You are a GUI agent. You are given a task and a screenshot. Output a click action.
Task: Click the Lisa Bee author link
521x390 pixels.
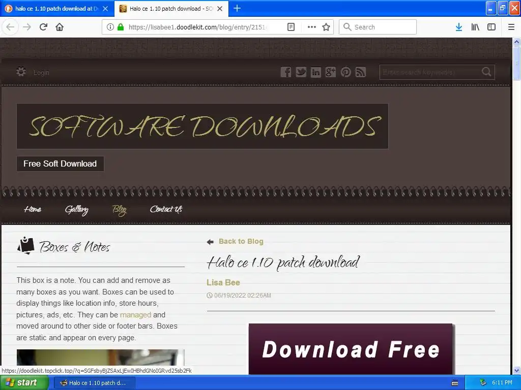(x=223, y=282)
